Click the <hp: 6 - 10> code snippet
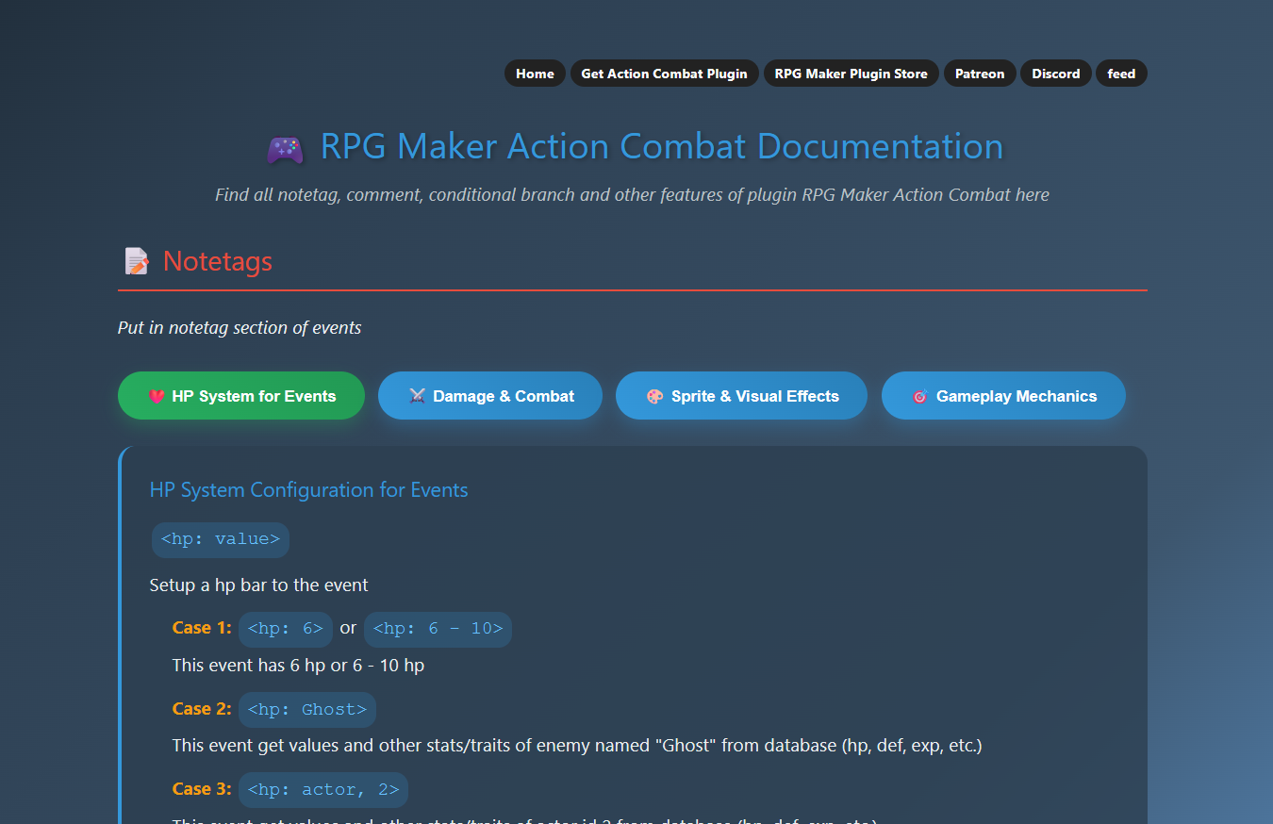This screenshot has height=824, width=1273. coord(438,629)
